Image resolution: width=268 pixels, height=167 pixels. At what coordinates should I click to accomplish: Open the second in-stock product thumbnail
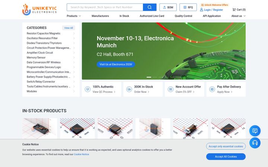[x=77, y=128]
